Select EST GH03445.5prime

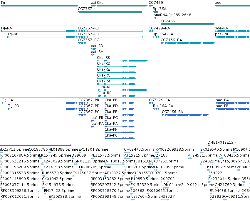tap(139, 149)
